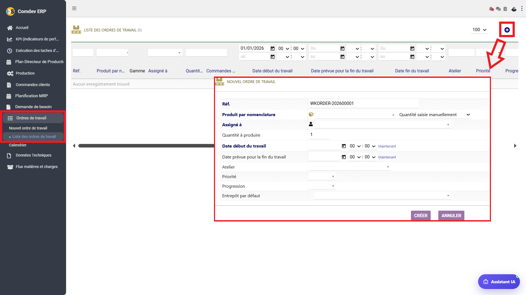This screenshot has width=526, height=295.
Task: Open calendar icon beside 01/01/2026 filter
Action: coord(273,48)
